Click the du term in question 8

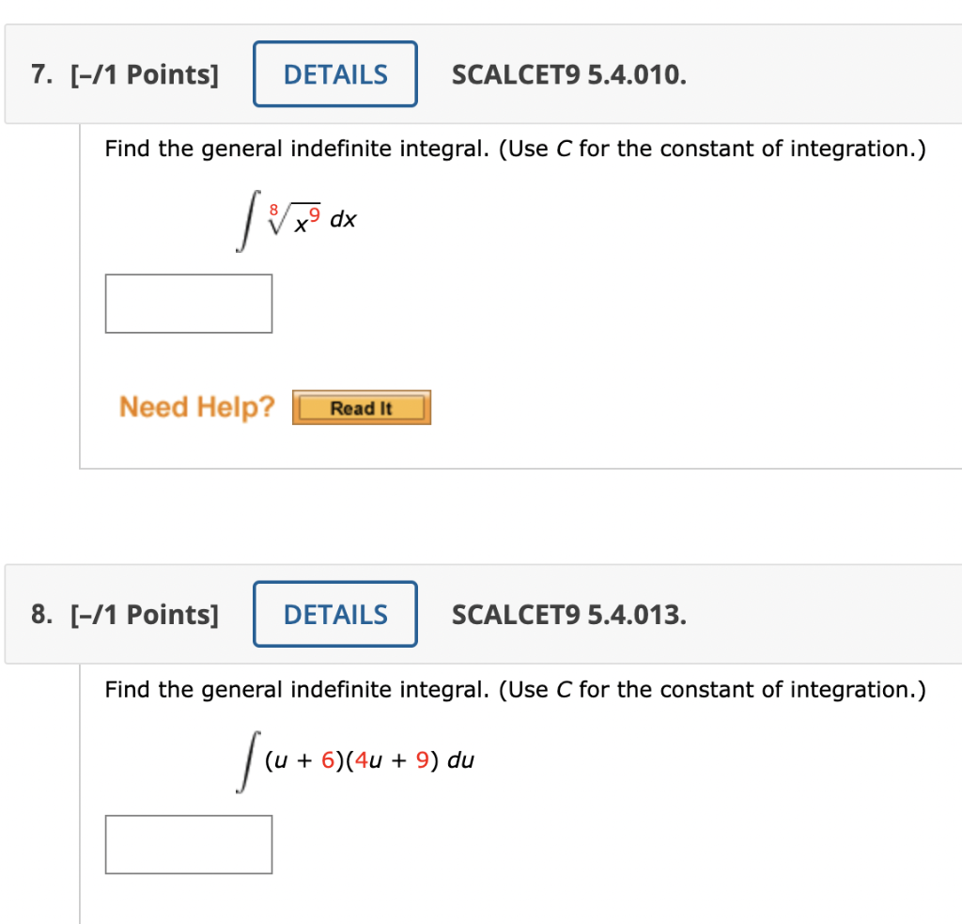pyautogui.click(x=462, y=760)
